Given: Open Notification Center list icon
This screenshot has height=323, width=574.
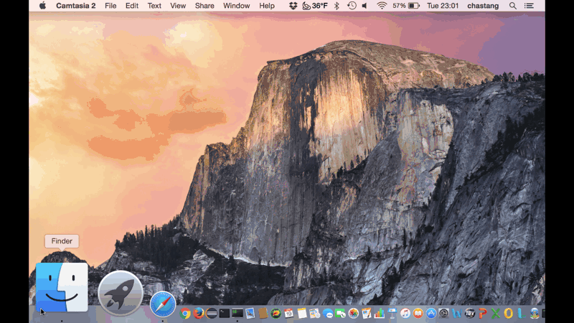Looking at the screenshot, I should coord(529,6).
